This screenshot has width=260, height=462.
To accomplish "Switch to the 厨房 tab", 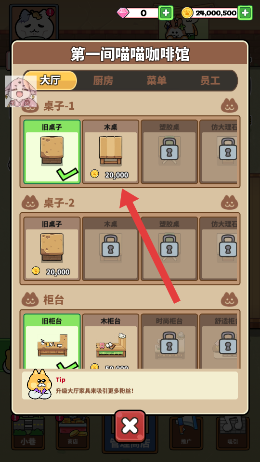I will 103,80.
